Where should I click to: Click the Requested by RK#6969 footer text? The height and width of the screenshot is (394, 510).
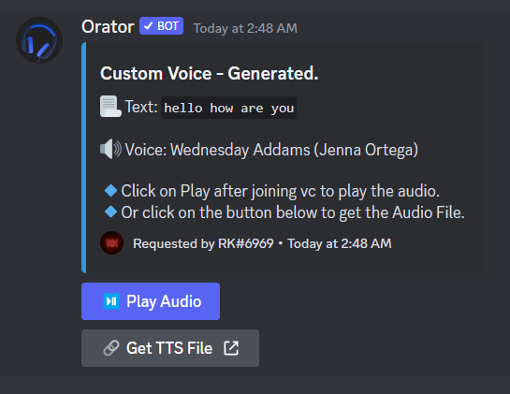(x=203, y=243)
